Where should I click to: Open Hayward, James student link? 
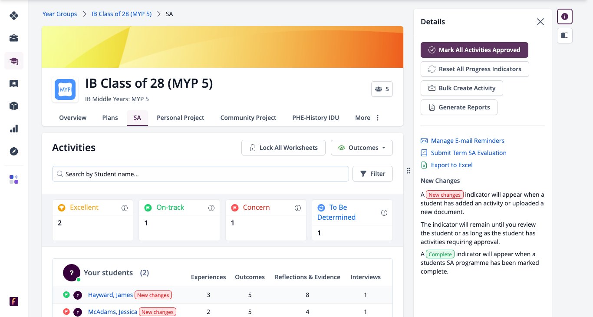(110, 295)
